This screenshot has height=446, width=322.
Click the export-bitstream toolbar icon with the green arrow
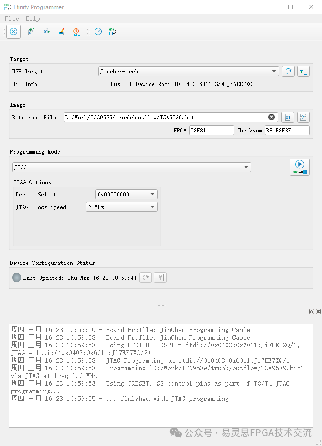coord(46,32)
